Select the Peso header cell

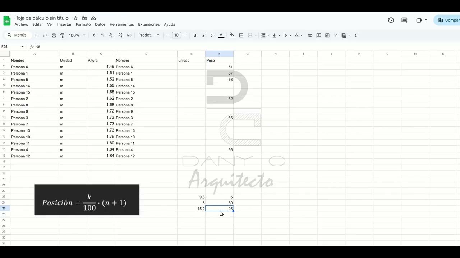(x=219, y=61)
